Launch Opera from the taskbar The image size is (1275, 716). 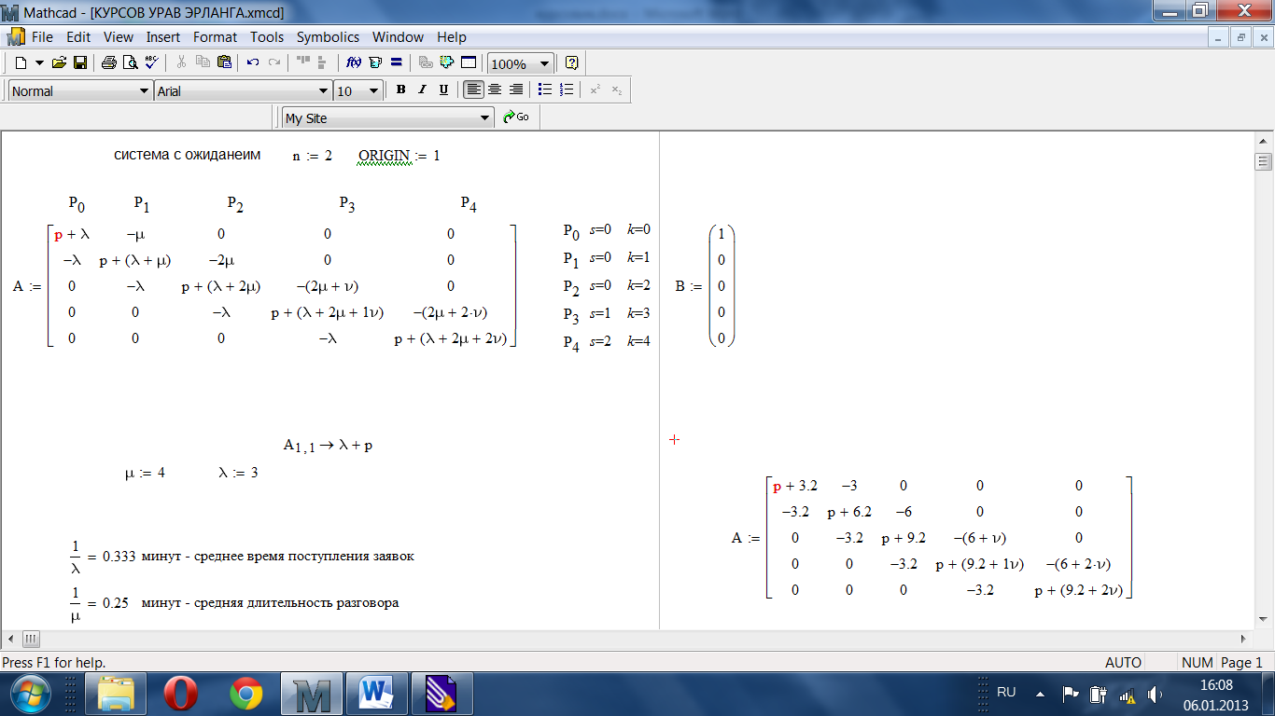pyautogui.click(x=181, y=694)
